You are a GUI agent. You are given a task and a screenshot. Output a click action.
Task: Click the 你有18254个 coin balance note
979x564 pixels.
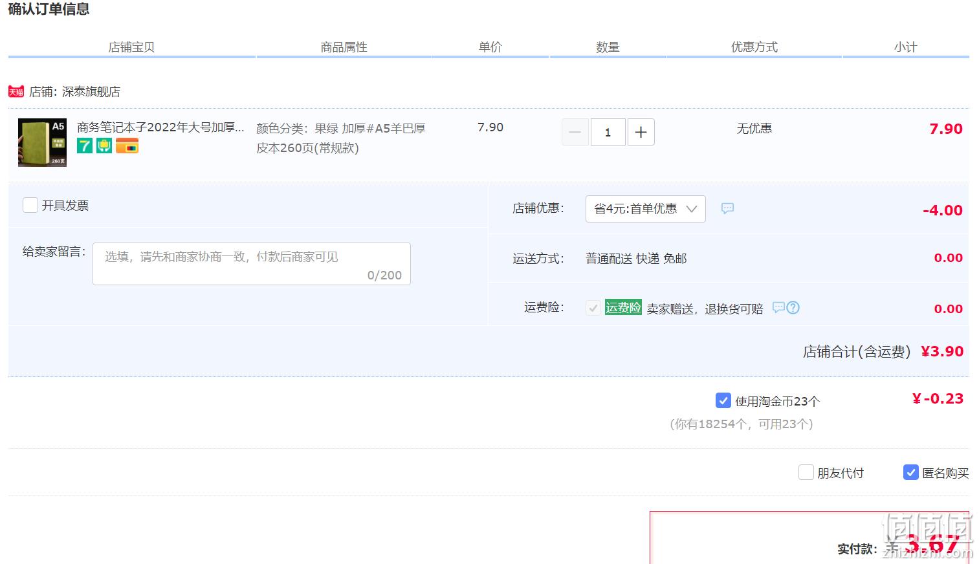point(742,424)
